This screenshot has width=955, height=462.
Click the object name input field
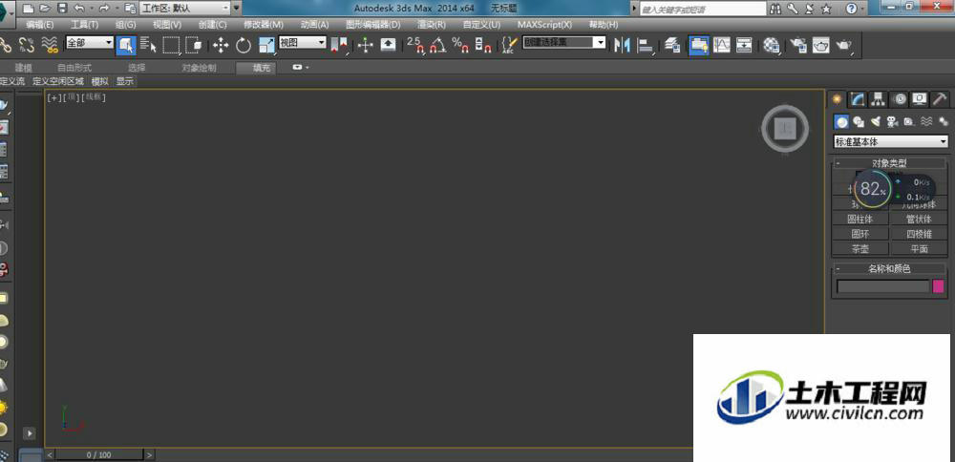tap(883, 286)
